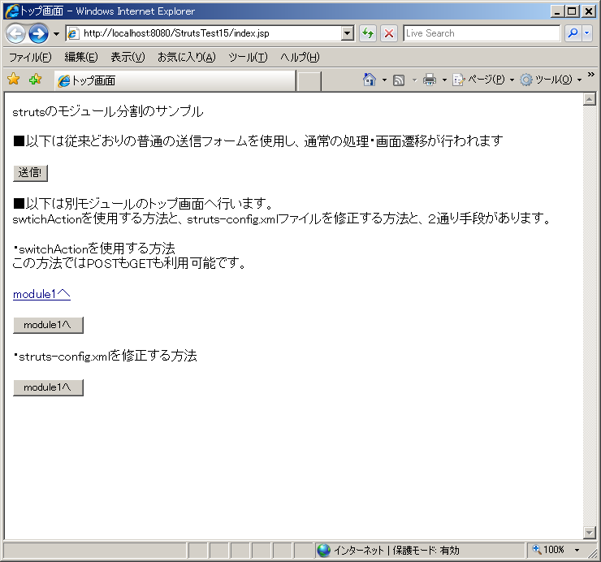Image resolution: width=601 pixels, height=562 pixels.
Task: Open the ヘルプ(H) menu
Action: coord(300,57)
